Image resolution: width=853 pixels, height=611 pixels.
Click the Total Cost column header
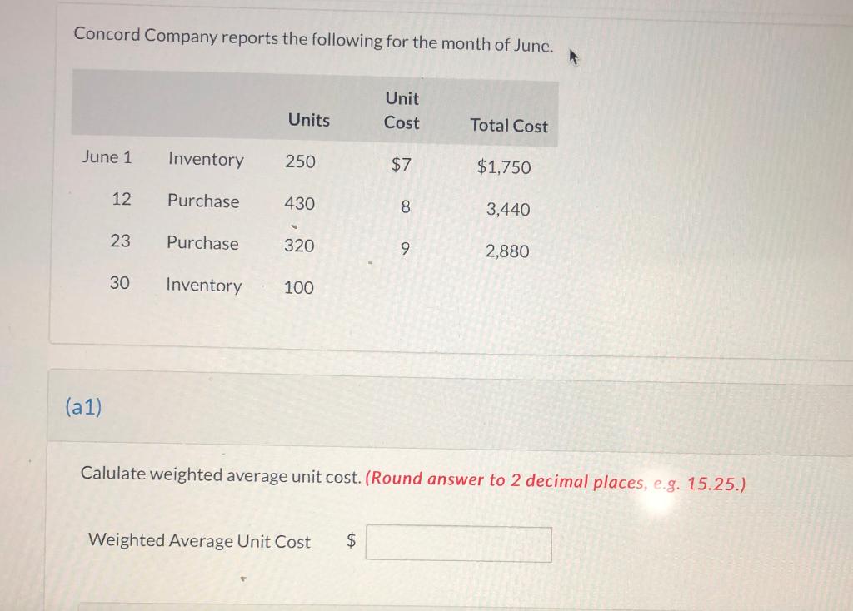509,126
